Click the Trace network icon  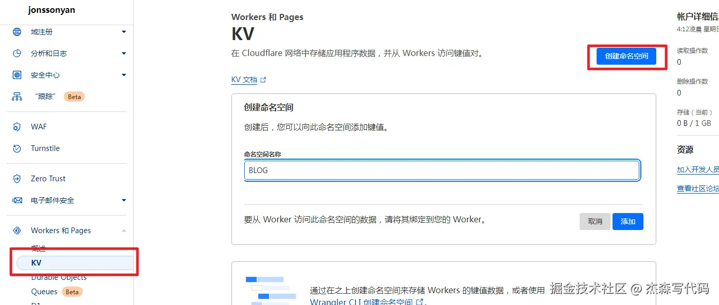coord(17,97)
